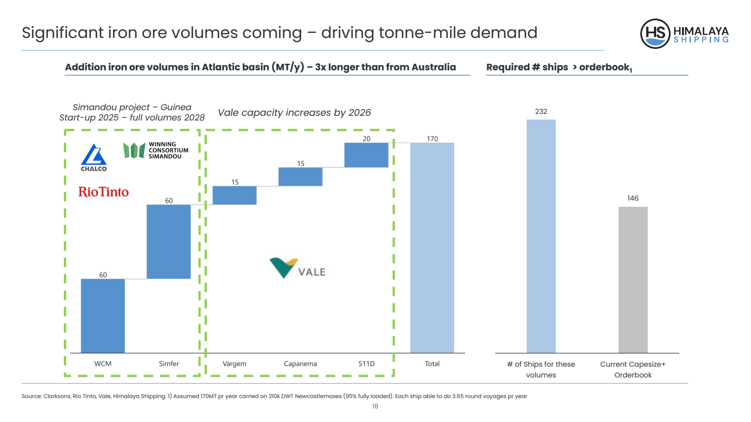Click the source footnote starting 'Source: Clarksons'
This screenshot has width=751, height=422.
coord(275,396)
